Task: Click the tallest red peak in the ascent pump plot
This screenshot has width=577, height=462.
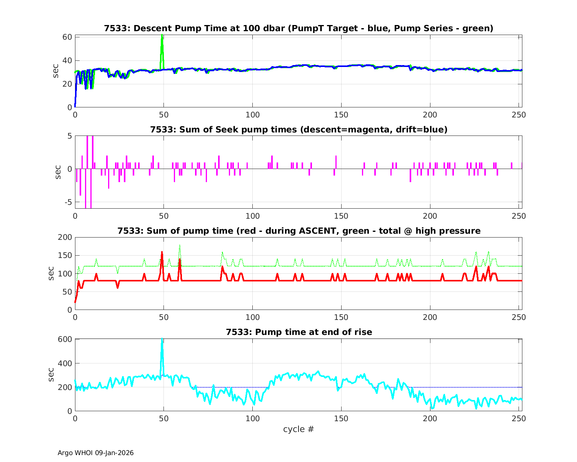Action: (162, 253)
